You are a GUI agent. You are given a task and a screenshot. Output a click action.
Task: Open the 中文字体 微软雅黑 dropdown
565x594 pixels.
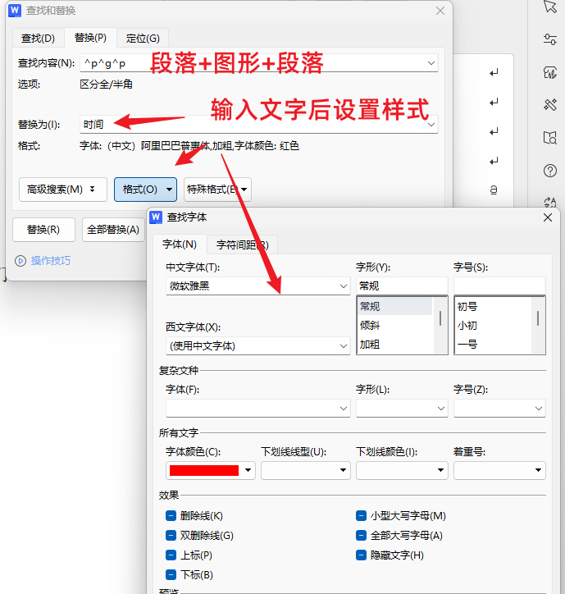(257, 286)
